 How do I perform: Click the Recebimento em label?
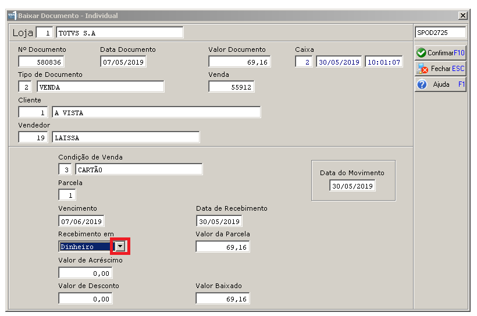tap(86, 234)
